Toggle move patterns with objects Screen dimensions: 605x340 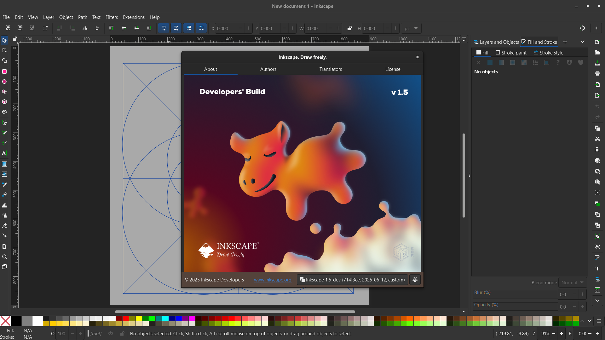pyautogui.click(x=201, y=28)
